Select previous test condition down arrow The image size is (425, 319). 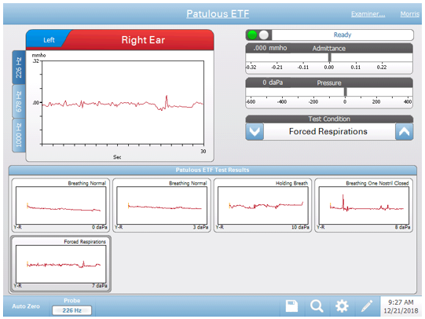click(x=255, y=132)
